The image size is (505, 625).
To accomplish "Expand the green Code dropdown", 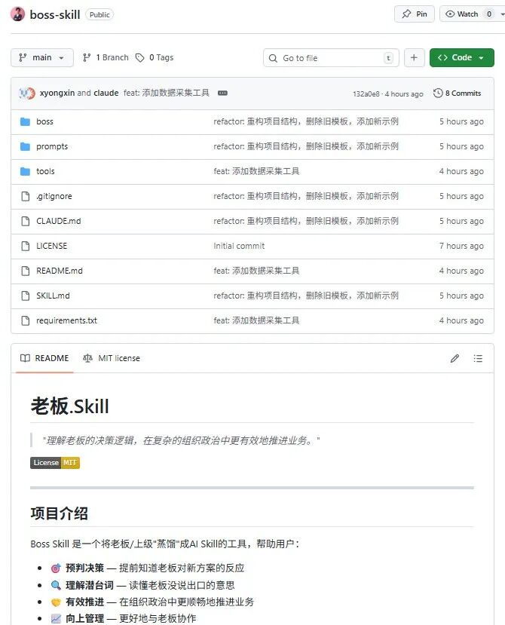I will (x=461, y=58).
